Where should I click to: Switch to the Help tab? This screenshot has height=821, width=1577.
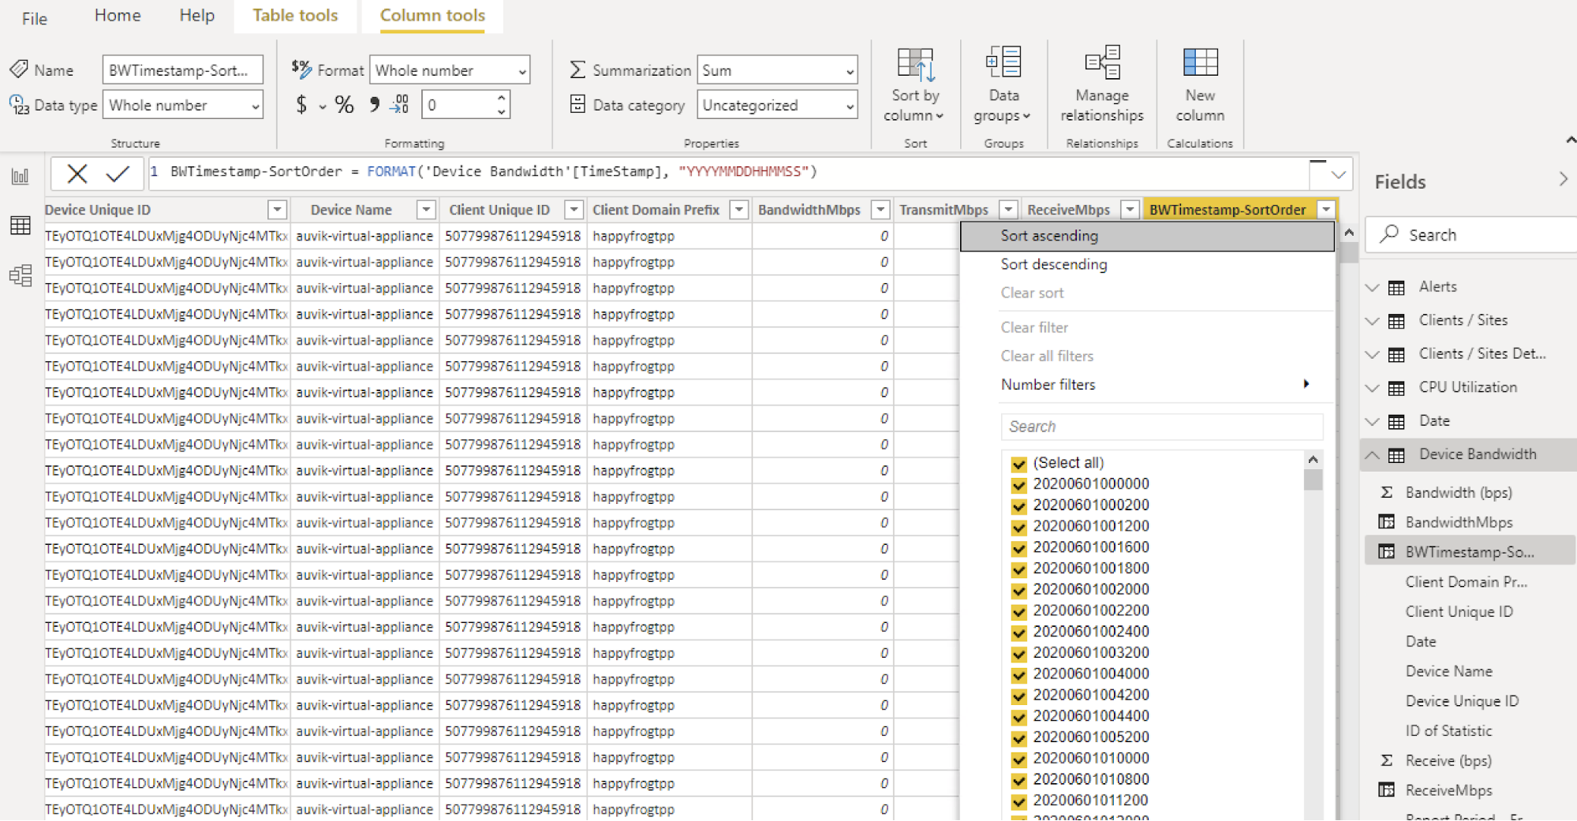pyautogui.click(x=196, y=16)
